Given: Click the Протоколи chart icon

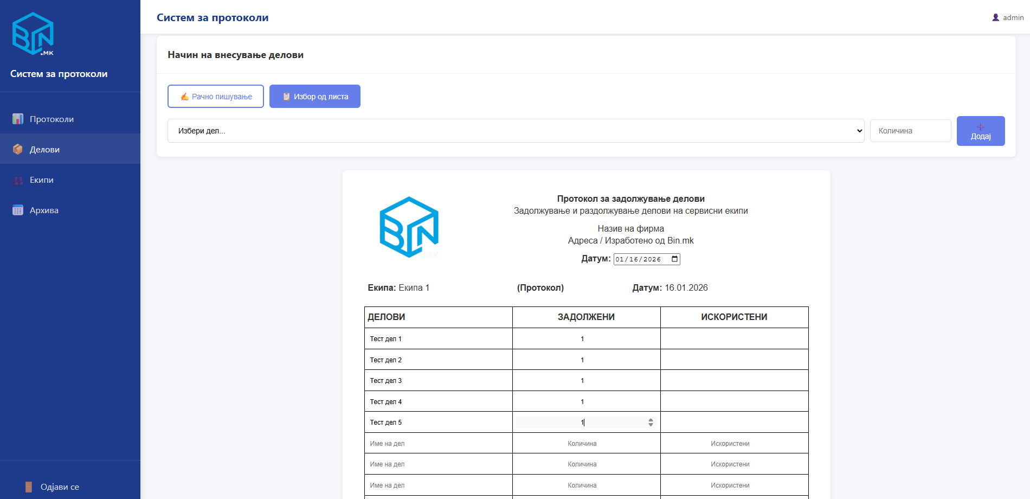Looking at the screenshot, I should 18,119.
